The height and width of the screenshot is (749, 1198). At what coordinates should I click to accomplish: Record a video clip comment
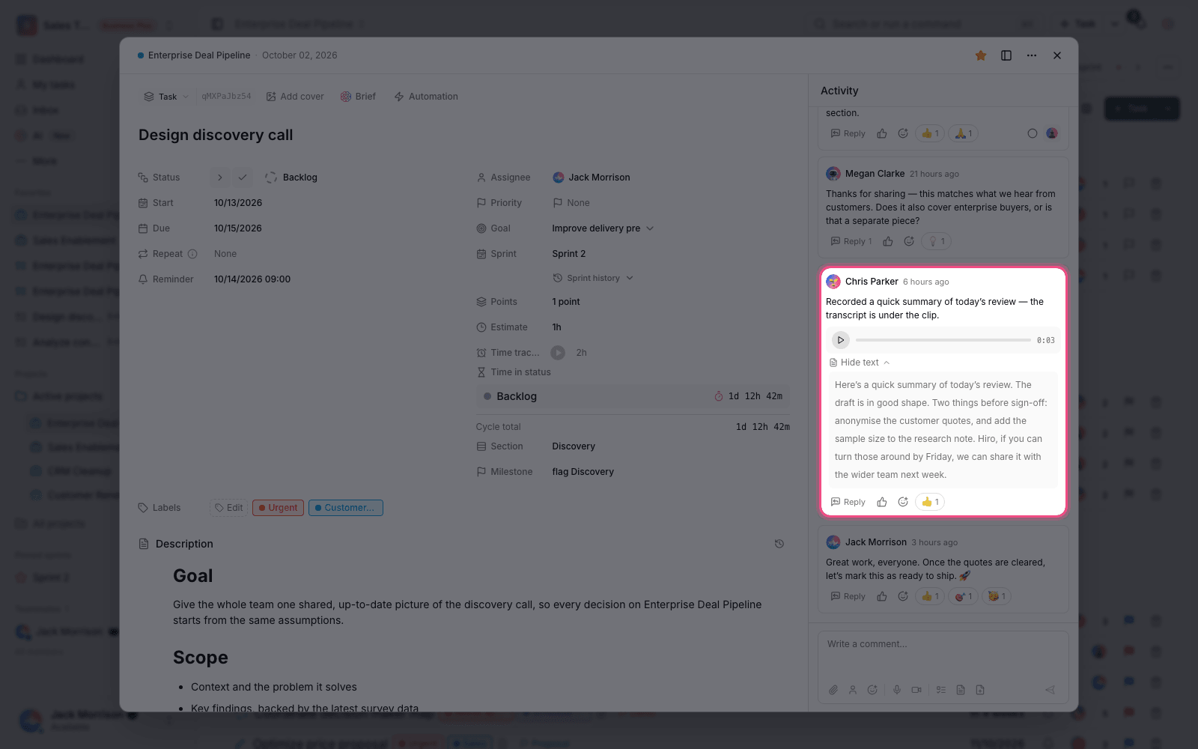click(x=916, y=690)
